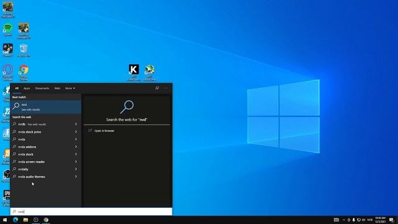398x224 pixels.
Task: Select the 'nvd' best match result
Action: coord(45,107)
